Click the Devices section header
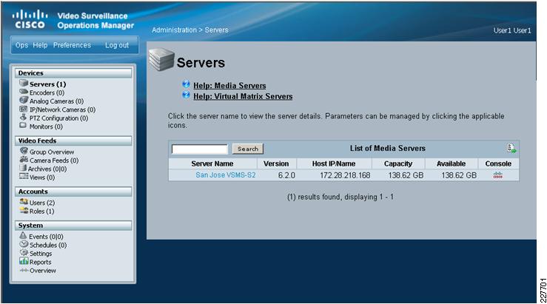The height and width of the screenshot is (304, 547). click(x=73, y=73)
